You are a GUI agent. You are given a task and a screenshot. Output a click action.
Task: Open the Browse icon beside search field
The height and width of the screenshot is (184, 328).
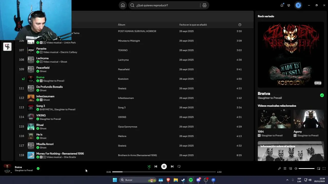[204, 5]
